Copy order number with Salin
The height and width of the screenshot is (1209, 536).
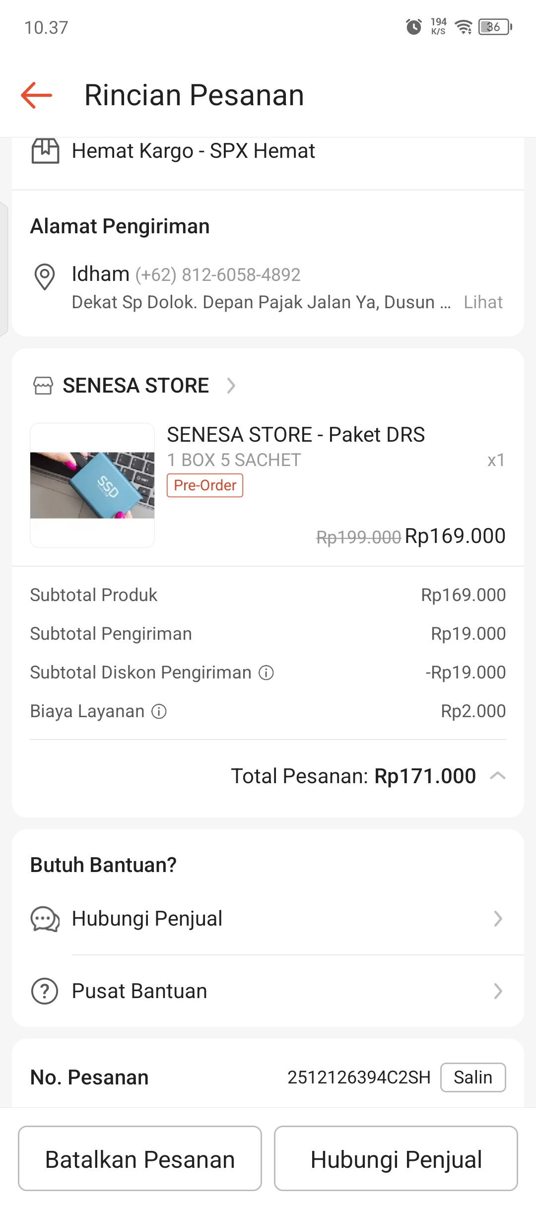tap(472, 1077)
